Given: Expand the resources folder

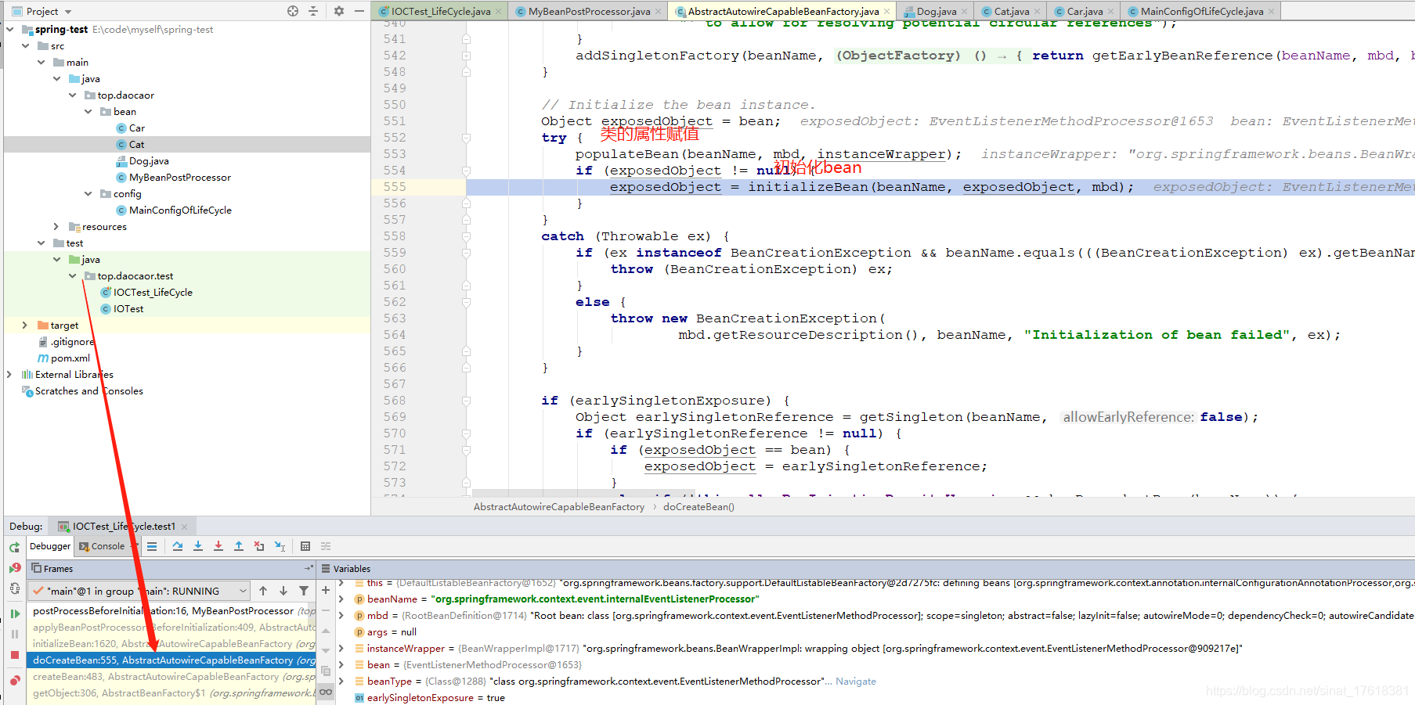Looking at the screenshot, I should 56,227.
